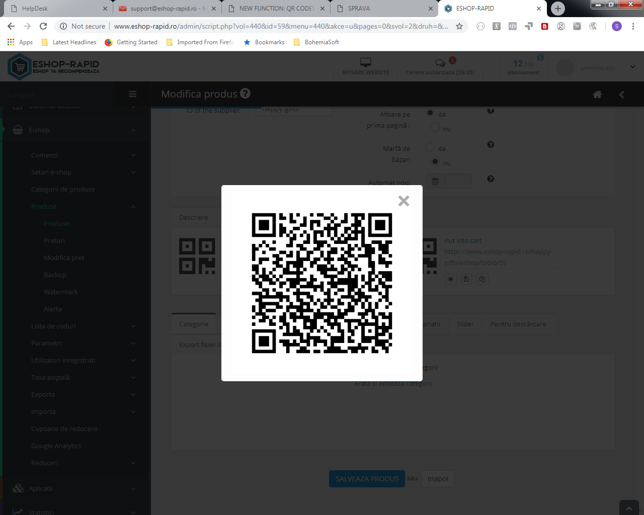
Task: Click the eye preview icon below URL
Action: [451, 279]
